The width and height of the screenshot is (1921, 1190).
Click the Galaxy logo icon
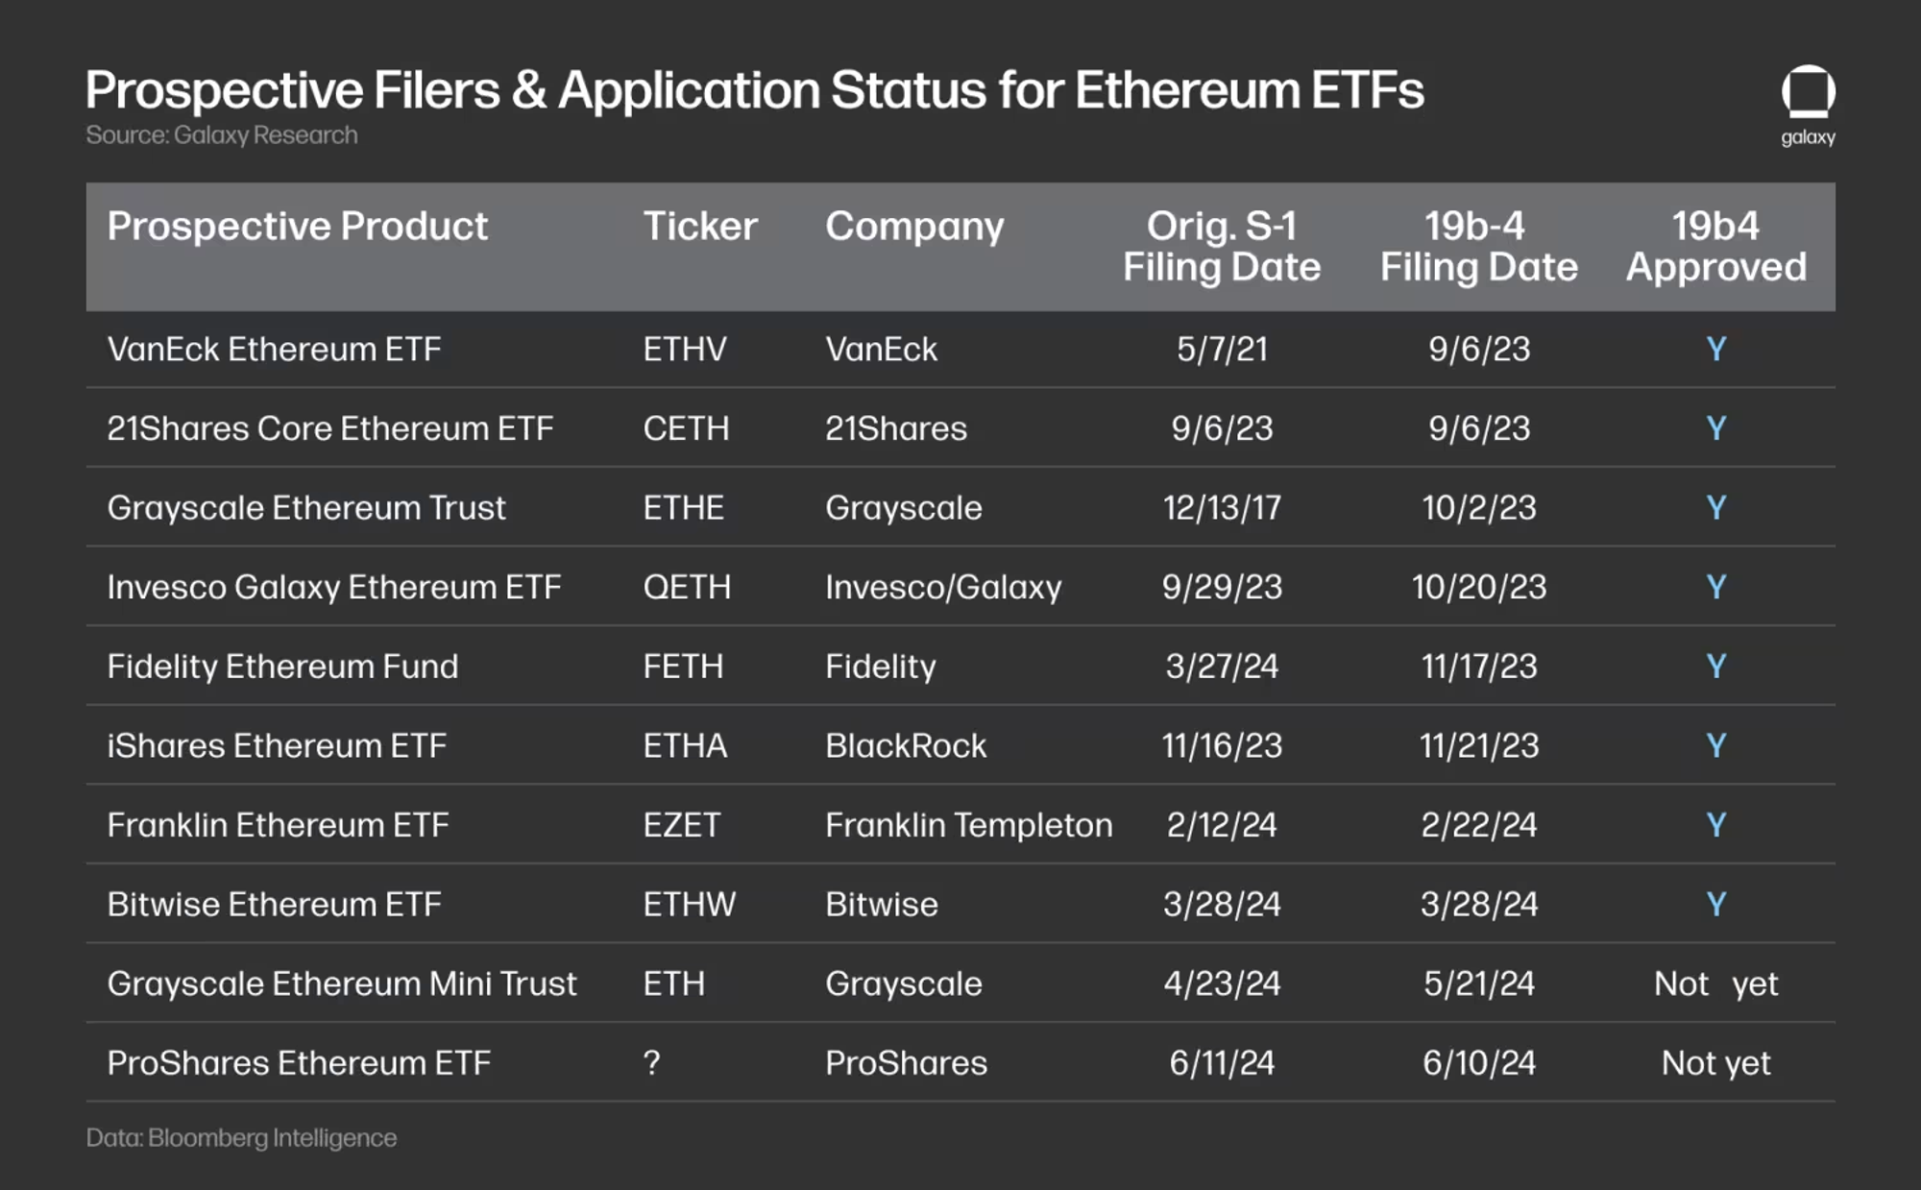pos(1808,93)
